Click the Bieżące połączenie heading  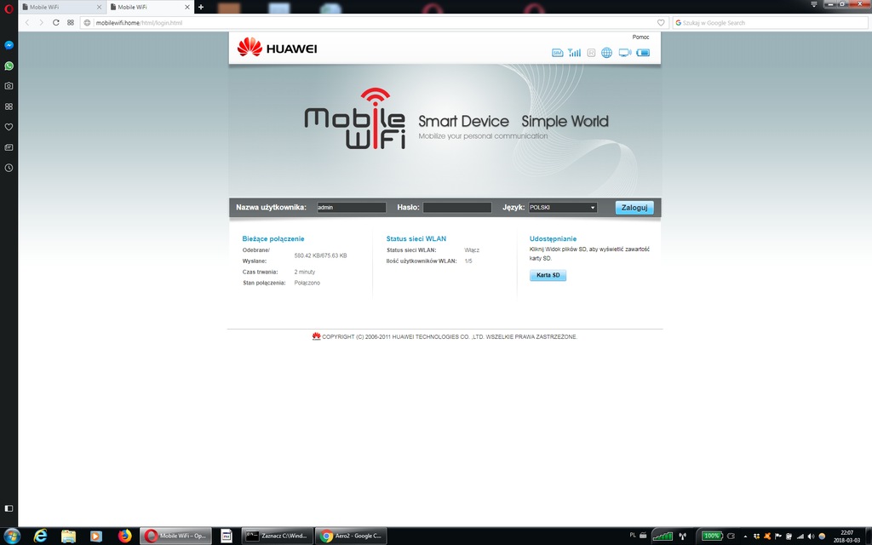tap(273, 238)
